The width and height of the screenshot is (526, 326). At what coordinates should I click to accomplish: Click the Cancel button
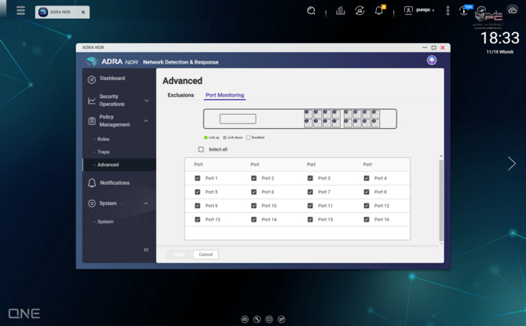(x=206, y=255)
